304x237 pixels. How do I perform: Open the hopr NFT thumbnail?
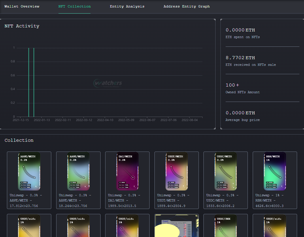tap(177, 226)
